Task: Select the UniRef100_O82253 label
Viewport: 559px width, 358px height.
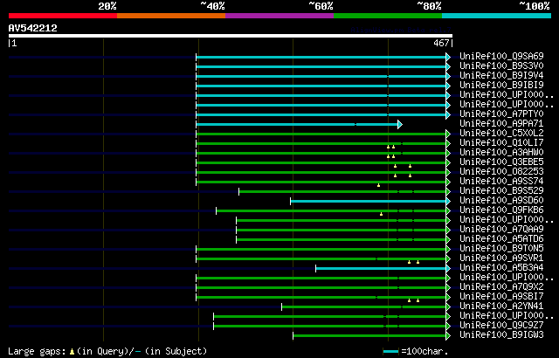Action: click(x=501, y=172)
